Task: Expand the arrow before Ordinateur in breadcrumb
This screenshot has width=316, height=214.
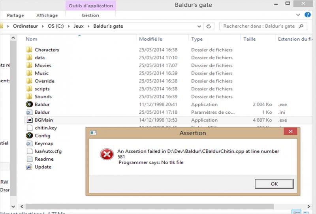Action: (x=8, y=26)
